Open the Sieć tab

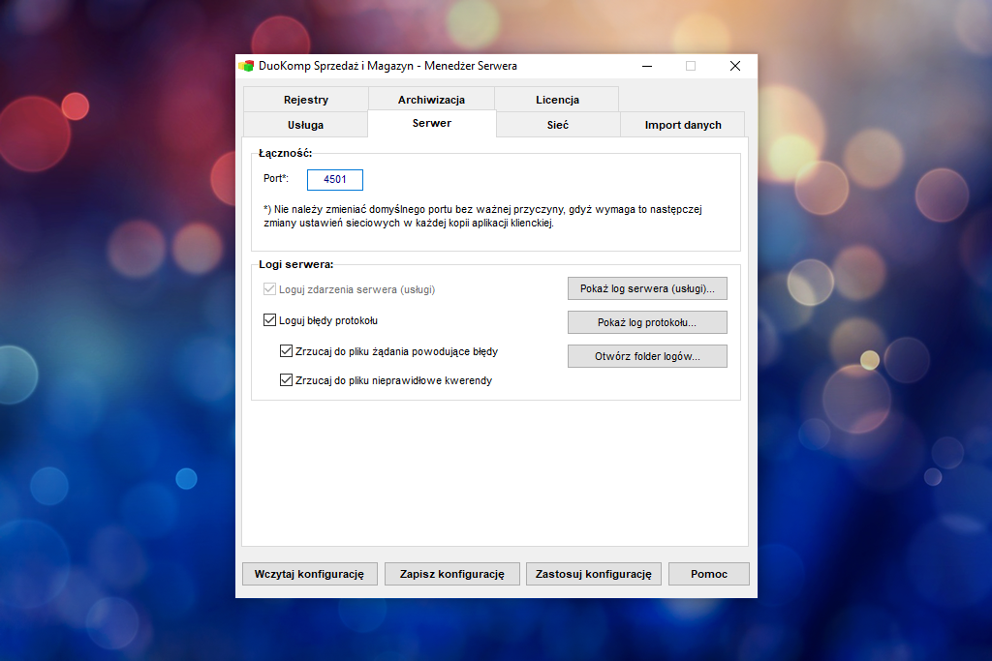[x=558, y=125]
